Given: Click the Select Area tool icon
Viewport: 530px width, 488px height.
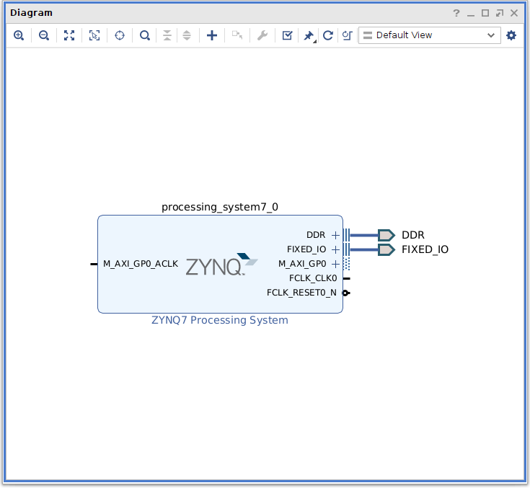Looking at the screenshot, I should coord(94,35).
